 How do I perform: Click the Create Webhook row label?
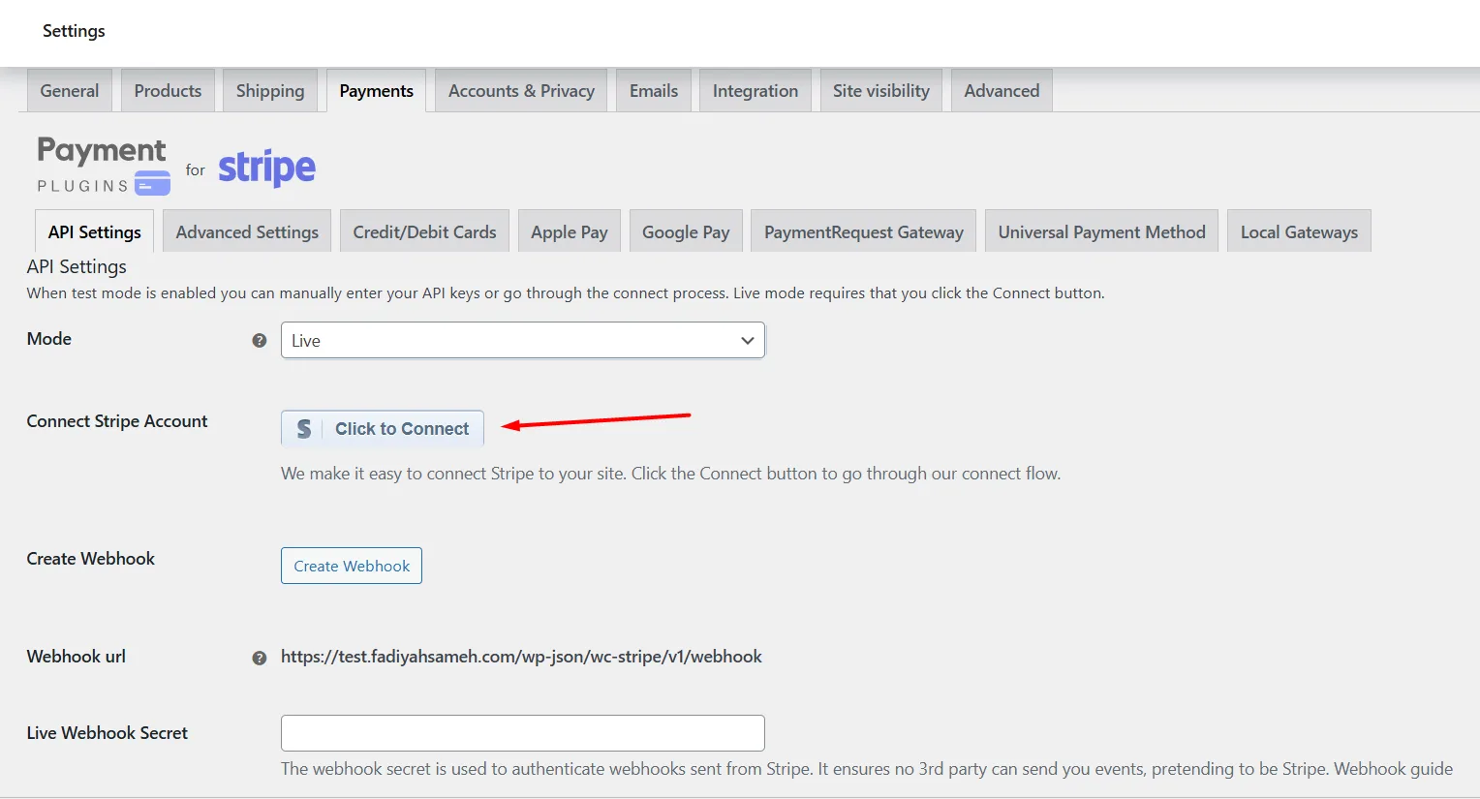(91, 559)
